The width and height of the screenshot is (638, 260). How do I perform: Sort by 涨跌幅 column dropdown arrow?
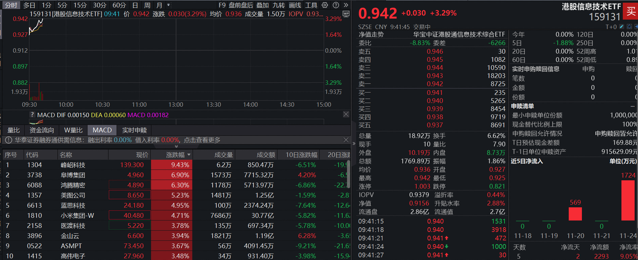(189, 155)
